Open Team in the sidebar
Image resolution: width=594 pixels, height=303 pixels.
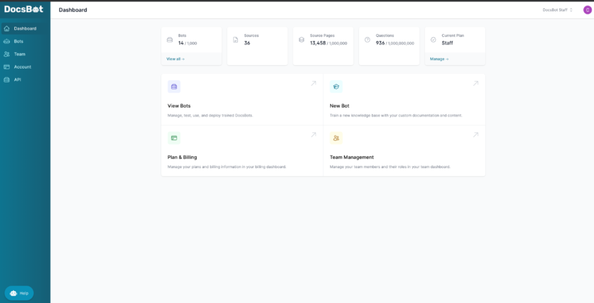click(x=24, y=54)
